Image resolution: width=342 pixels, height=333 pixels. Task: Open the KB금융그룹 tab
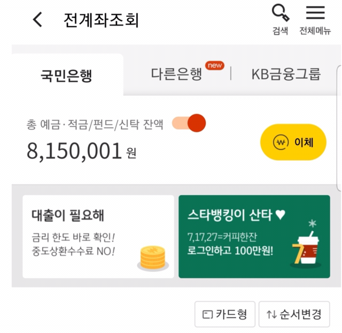[x=286, y=74]
